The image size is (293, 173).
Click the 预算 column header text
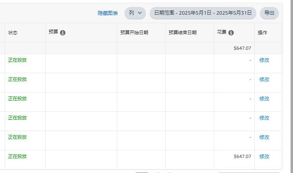click(53, 32)
